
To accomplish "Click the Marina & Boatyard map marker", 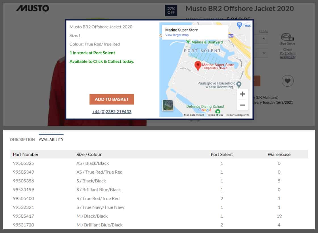I will (188, 41).
